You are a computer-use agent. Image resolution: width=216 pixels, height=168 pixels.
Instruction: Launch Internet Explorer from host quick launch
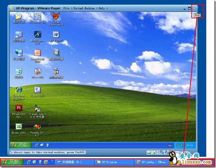coord(29,162)
